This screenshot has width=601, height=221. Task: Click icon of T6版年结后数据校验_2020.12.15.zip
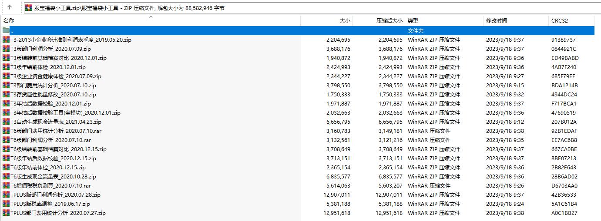6,158
